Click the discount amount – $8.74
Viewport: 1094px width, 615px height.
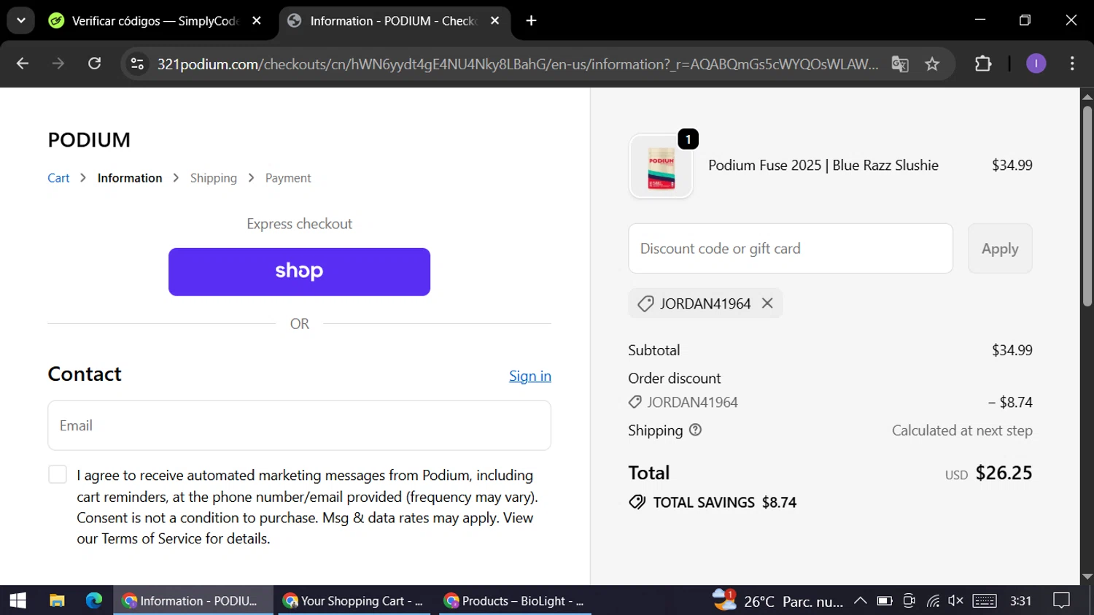click(1010, 402)
